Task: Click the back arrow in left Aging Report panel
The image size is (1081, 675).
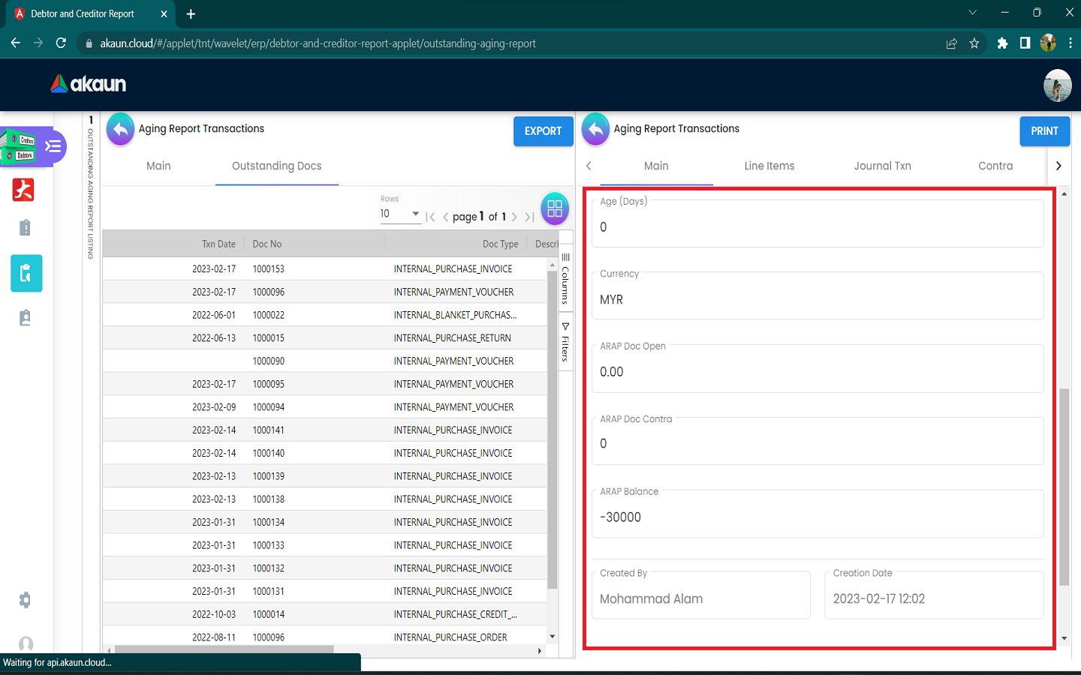Action: coord(120,130)
